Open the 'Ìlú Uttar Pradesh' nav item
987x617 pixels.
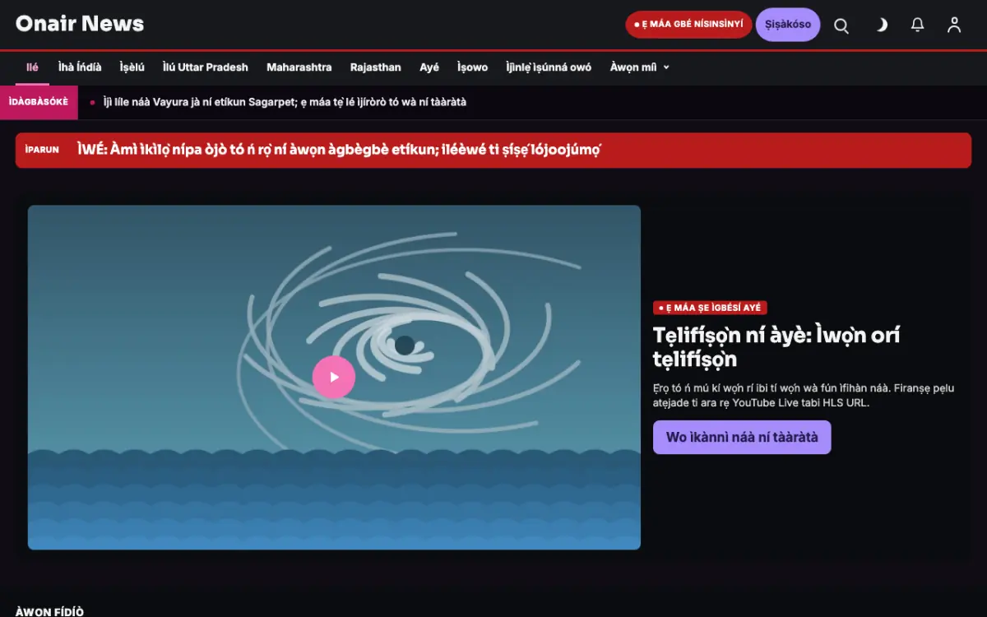[x=206, y=67]
